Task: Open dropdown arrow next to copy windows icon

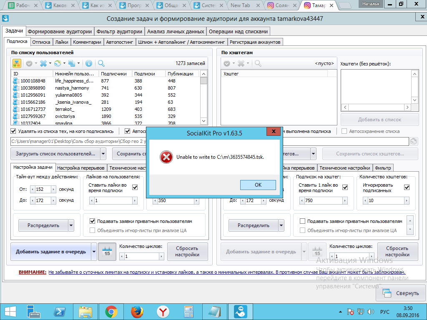Action: pos(78,63)
